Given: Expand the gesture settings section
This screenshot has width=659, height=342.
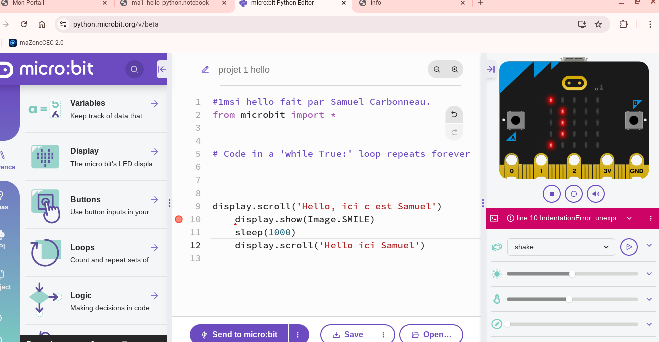Looking at the screenshot, I should click(649, 246).
